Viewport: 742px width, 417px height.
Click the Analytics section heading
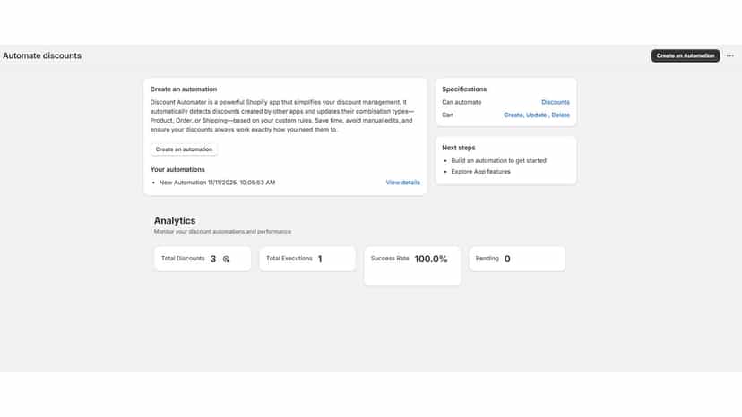coord(175,221)
